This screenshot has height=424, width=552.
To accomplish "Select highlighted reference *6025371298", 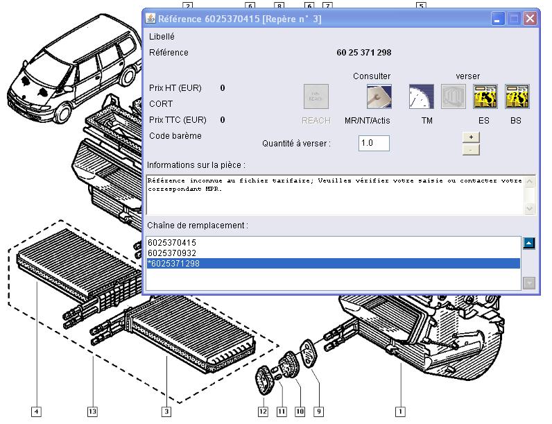I will click(x=173, y=264).
